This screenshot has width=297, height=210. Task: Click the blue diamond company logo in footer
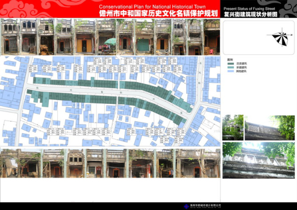tap(186, 206)
